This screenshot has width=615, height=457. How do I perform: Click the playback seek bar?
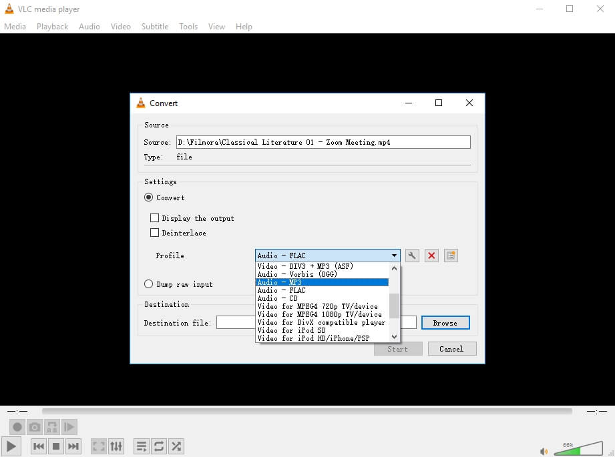coord(307,411)
